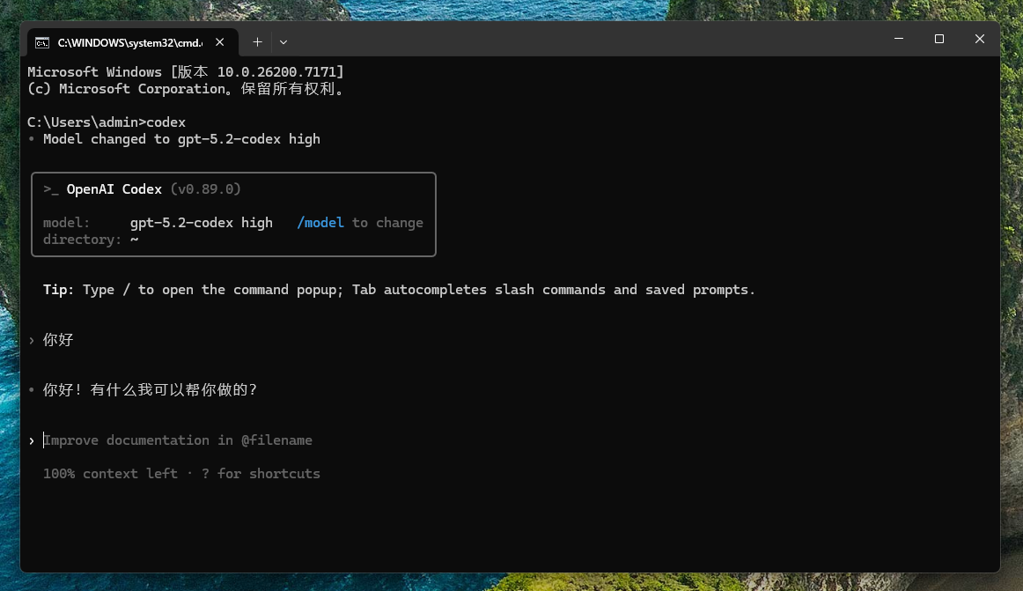1023x591 pixels.
Task: Click the Codex prompt input placeholder text
Action: [x=178, y=440]
